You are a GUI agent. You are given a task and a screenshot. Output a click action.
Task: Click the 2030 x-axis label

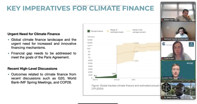133,80
